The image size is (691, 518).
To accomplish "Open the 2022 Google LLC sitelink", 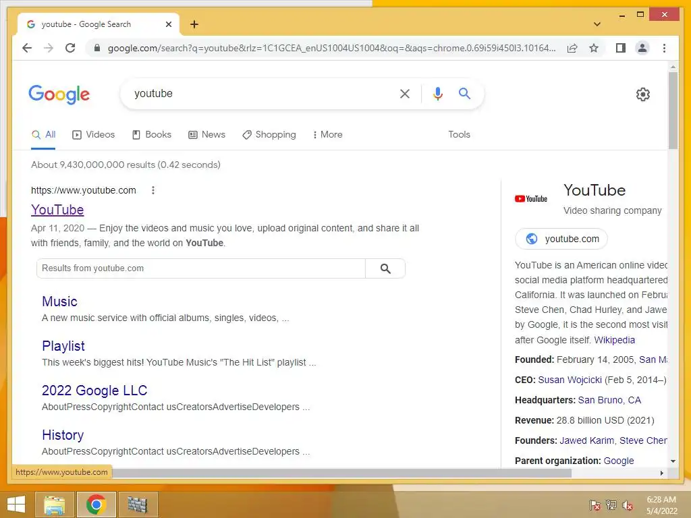I will pos(94,391).
